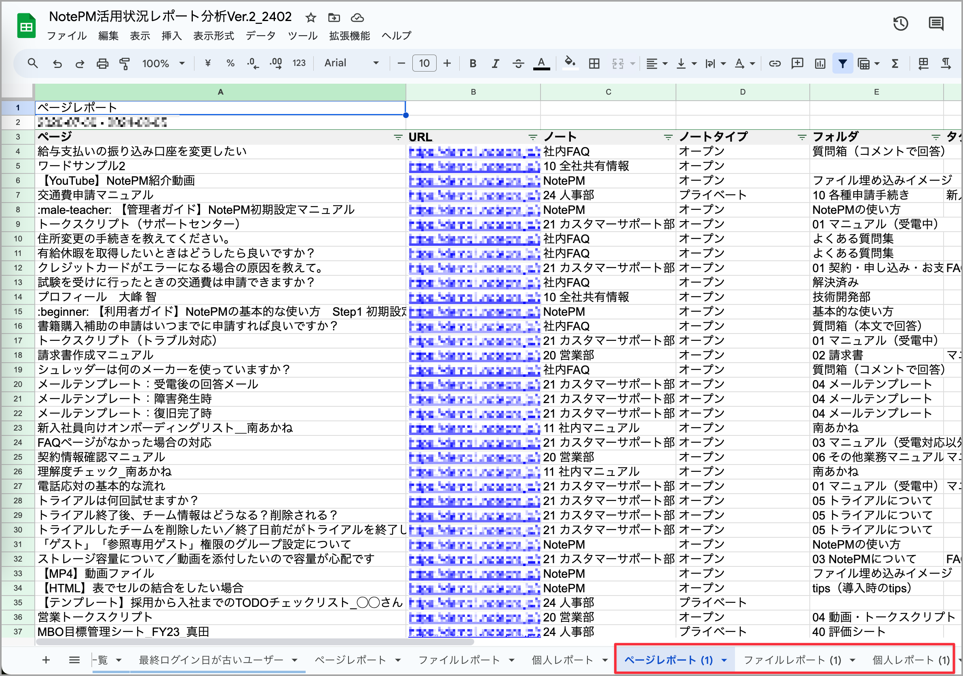Select column A header

(x=220, y=92)
